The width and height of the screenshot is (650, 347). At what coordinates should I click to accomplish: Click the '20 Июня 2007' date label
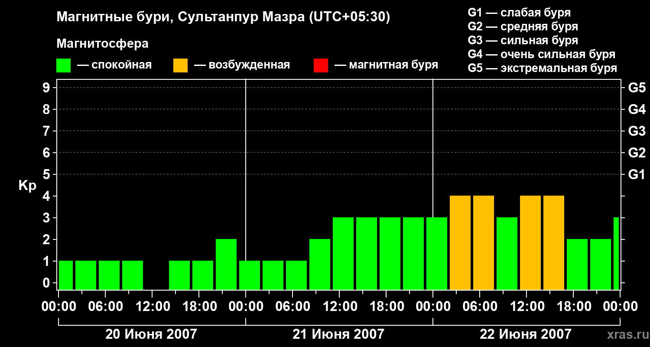point(151,334)
